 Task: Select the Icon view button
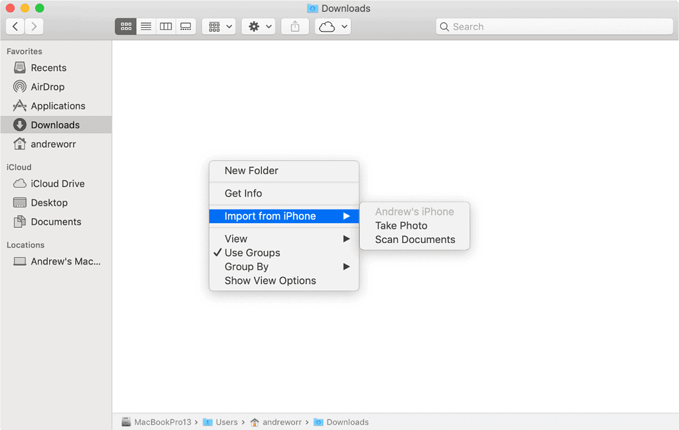coord(125,27)
